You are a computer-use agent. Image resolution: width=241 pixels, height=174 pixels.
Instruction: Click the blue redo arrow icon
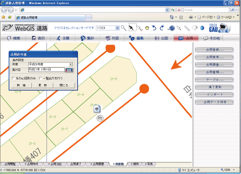tap(162, 28)
